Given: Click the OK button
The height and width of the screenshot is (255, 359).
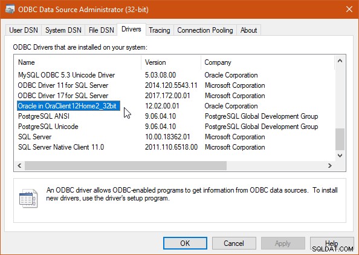Looking at the screenshot, I should [185, 243].
